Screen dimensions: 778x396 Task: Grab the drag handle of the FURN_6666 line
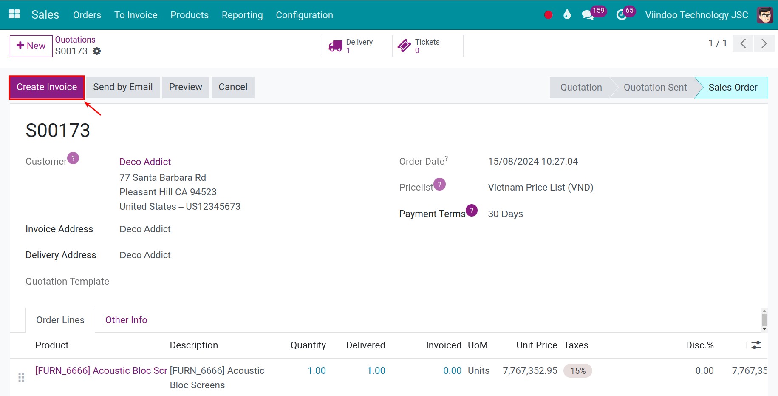pos(21,377)
